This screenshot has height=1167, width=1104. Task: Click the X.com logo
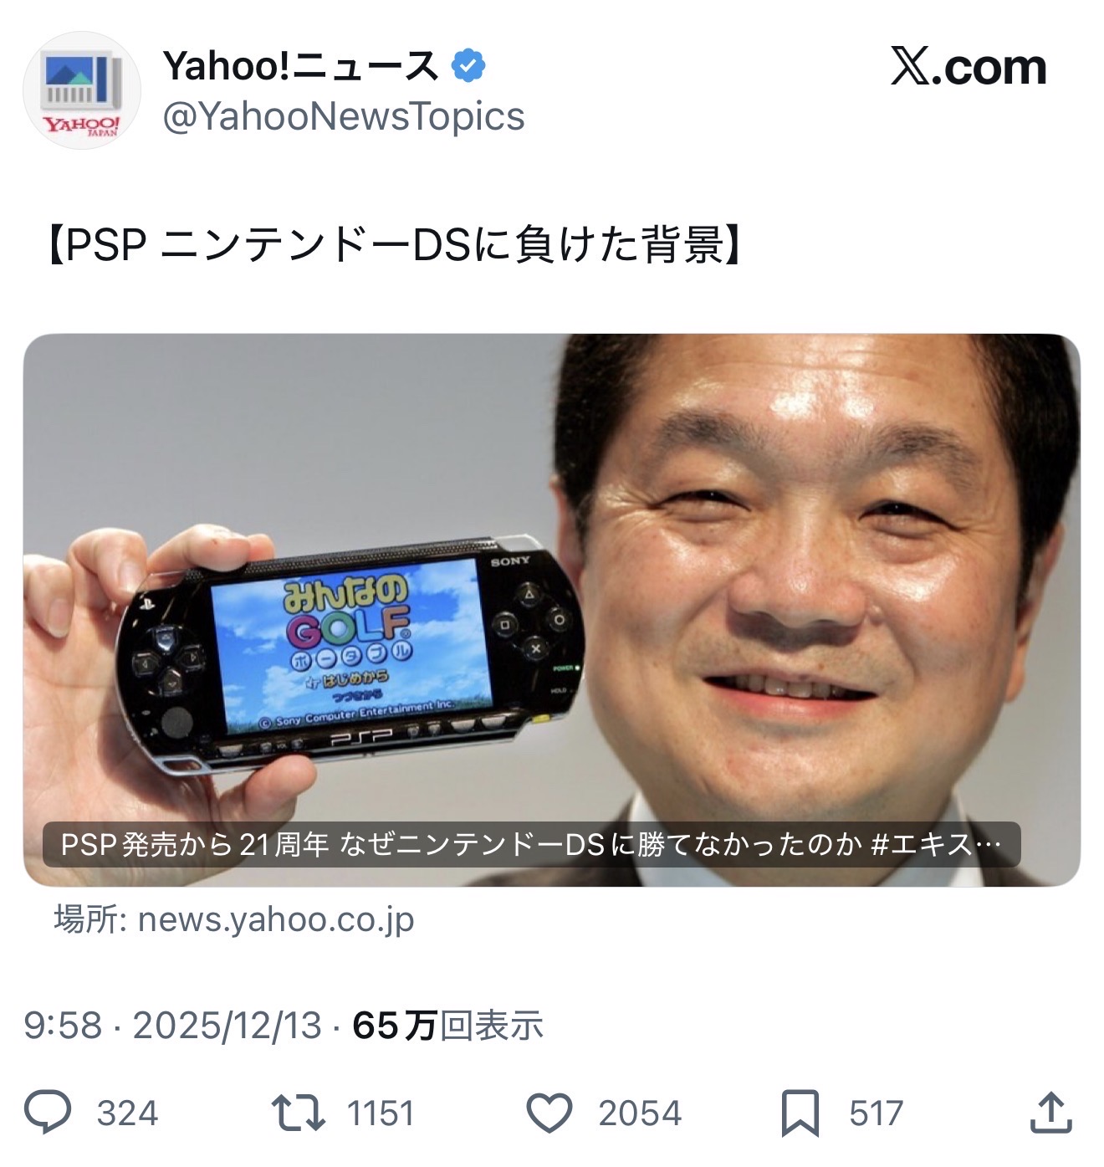pyautogui.click(x=969, y=67)
